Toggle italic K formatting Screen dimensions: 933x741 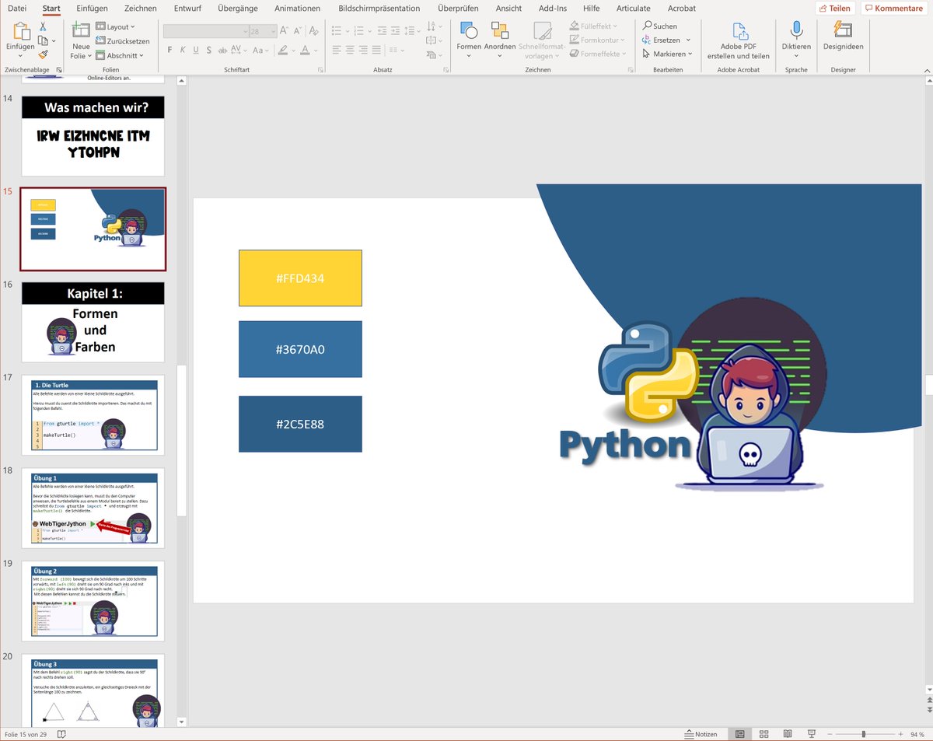coord(183,50)
